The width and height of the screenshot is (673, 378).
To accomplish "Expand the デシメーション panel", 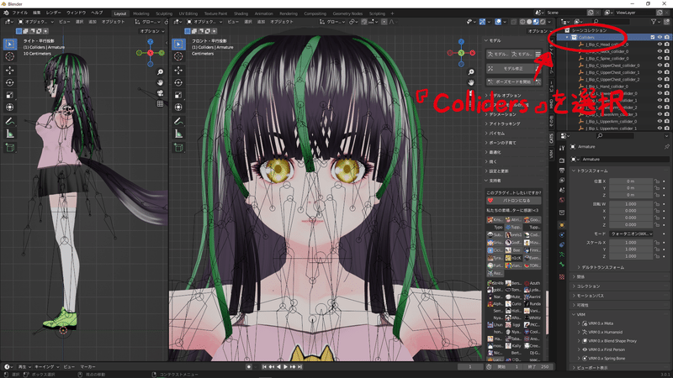I will pyautogui.click(x=501, y=114).
